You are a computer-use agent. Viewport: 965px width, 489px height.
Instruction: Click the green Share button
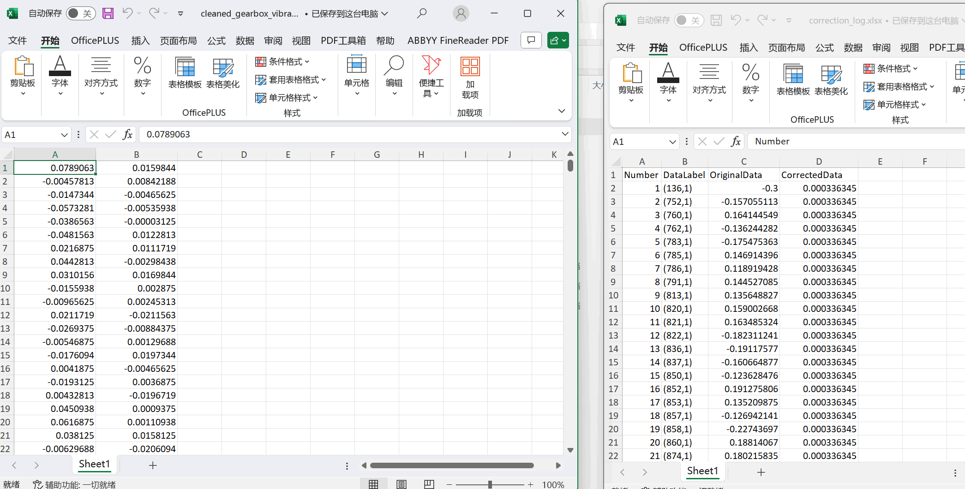point(558,40)
